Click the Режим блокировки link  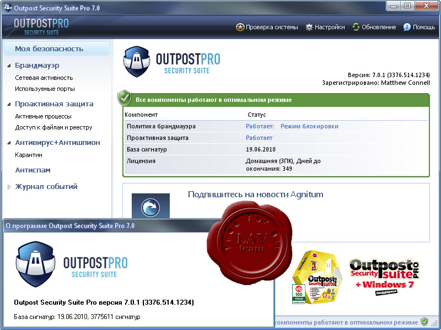click(x=309, y=126)
